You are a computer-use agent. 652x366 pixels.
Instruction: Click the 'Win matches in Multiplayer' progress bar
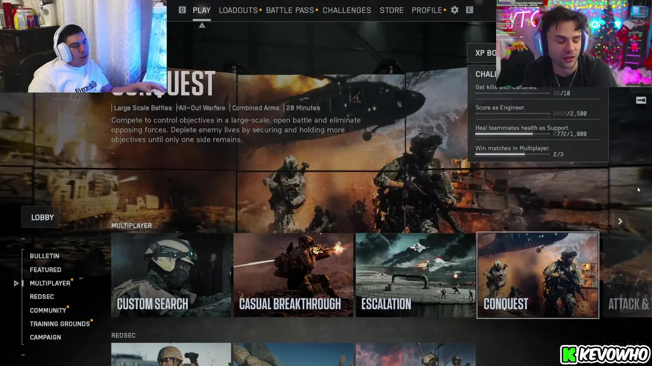[x=512, y=155]
